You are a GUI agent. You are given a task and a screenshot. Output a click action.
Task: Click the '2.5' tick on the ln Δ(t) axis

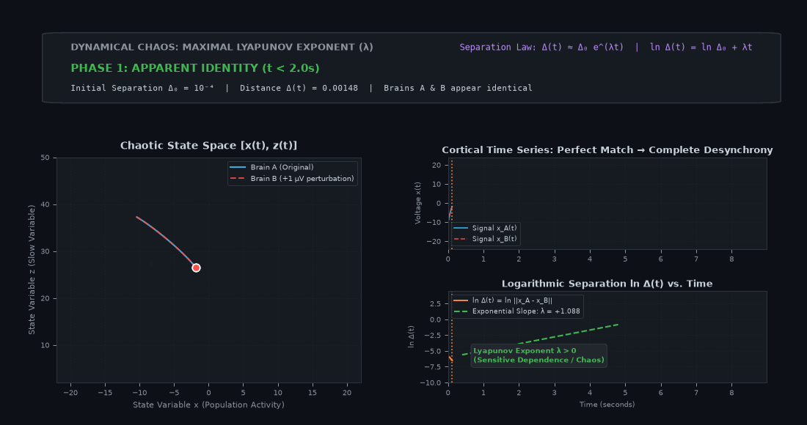pyautogui.click(x=435, y=303)
